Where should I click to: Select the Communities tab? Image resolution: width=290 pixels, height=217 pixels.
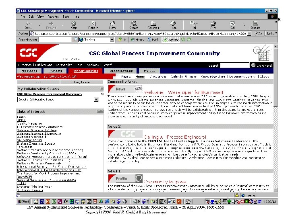click(86, 71)
